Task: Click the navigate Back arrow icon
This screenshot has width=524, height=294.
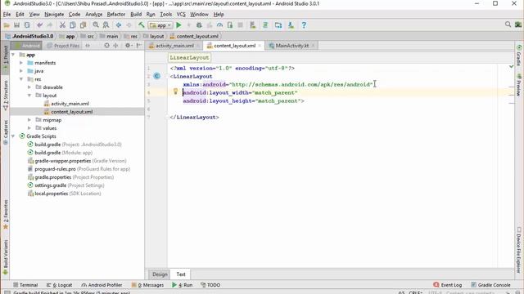Action: tap(119, 25)
